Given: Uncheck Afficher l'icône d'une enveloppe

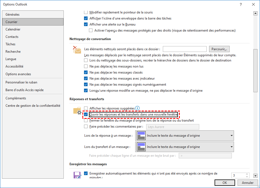Looking at the screenshot, I should click(86, 18).
